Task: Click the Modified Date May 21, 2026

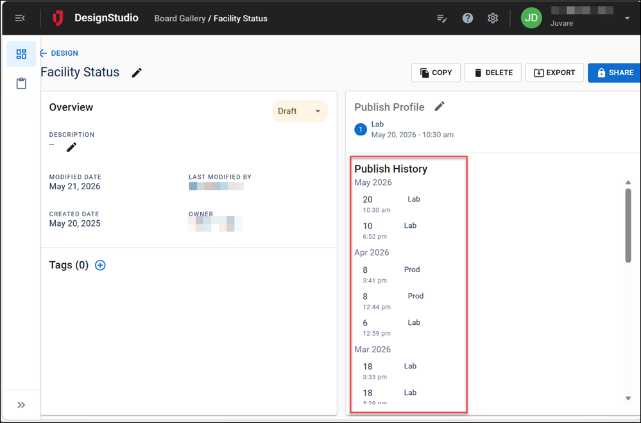Action: [75, 187]
